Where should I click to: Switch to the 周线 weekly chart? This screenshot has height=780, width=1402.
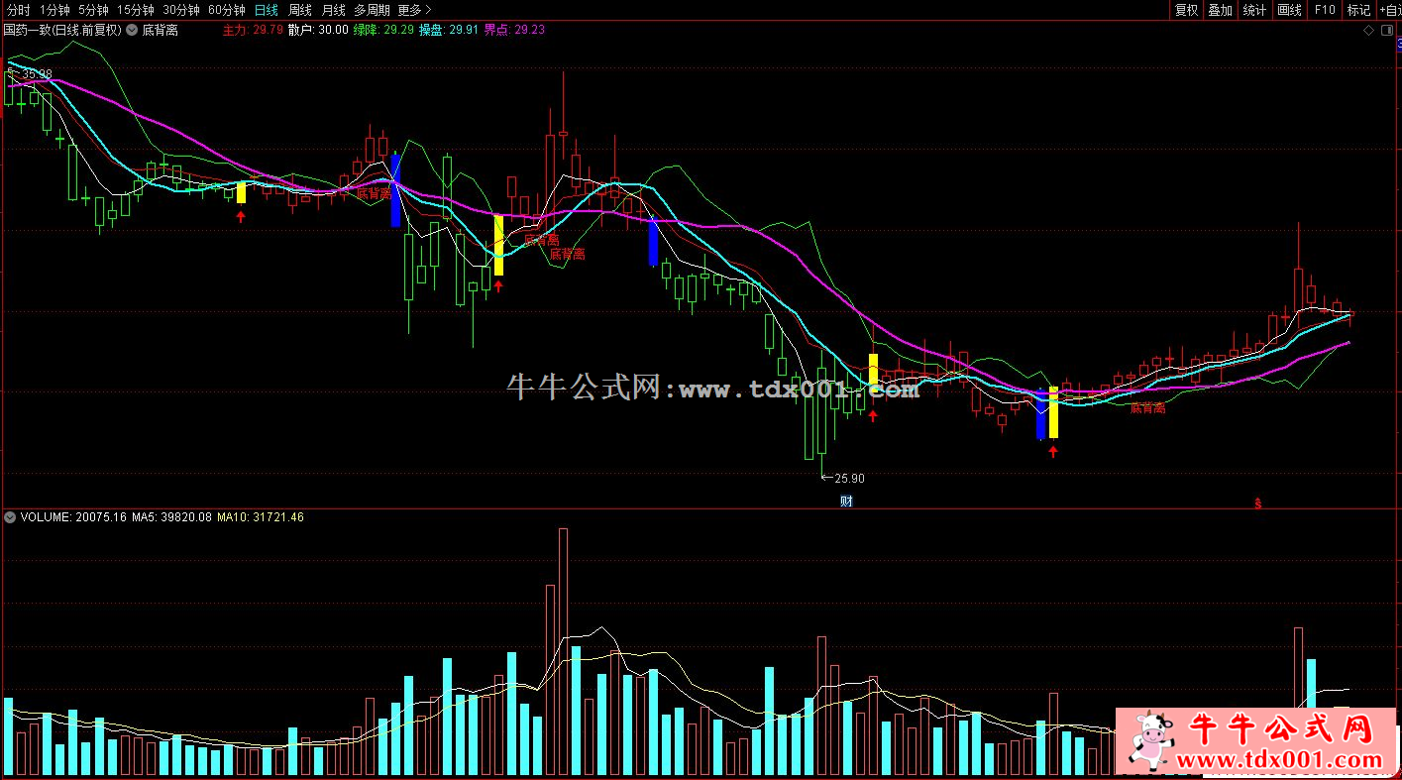point(300,10)
